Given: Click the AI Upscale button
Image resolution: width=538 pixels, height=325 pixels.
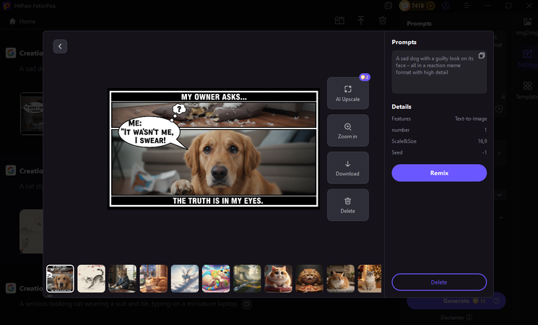Looking at the screenshot, I should (x=347, y=93).
